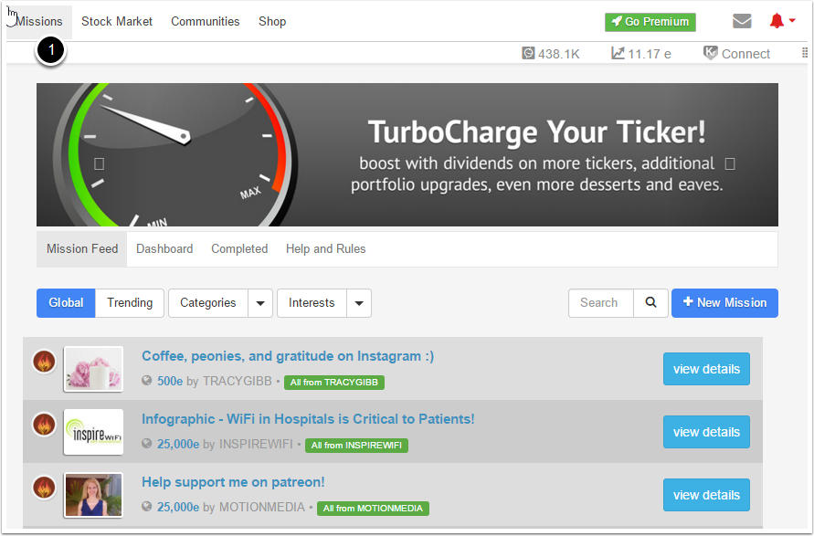Click the 11.17 e stock chart icon

618,54
